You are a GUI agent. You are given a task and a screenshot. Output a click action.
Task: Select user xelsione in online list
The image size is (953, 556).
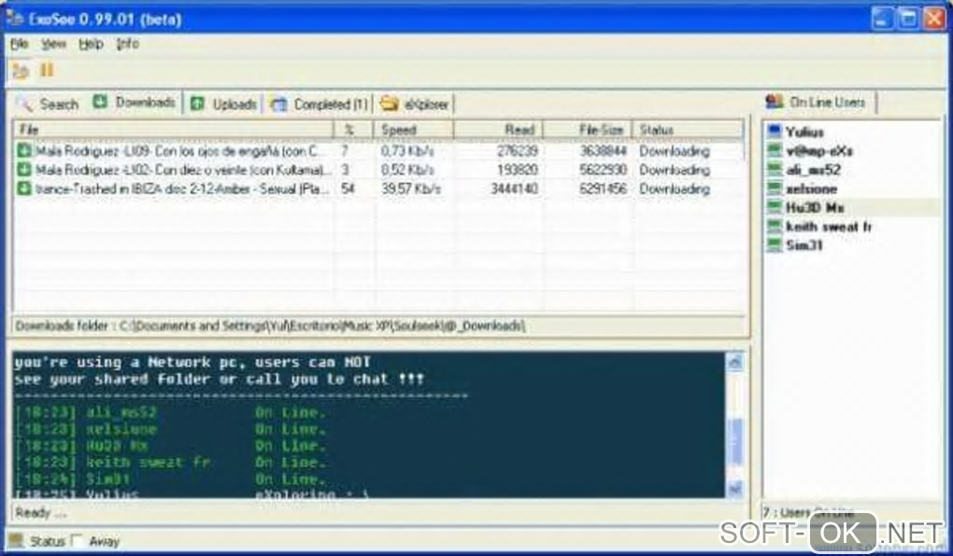(811, 189)
